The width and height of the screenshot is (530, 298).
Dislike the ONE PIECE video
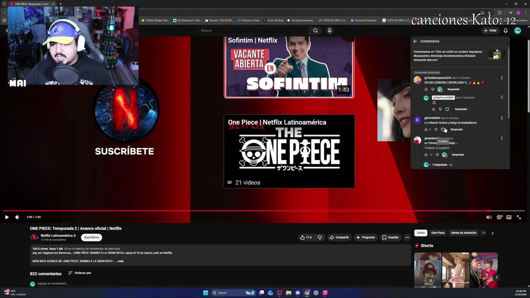tap(320, 238)
